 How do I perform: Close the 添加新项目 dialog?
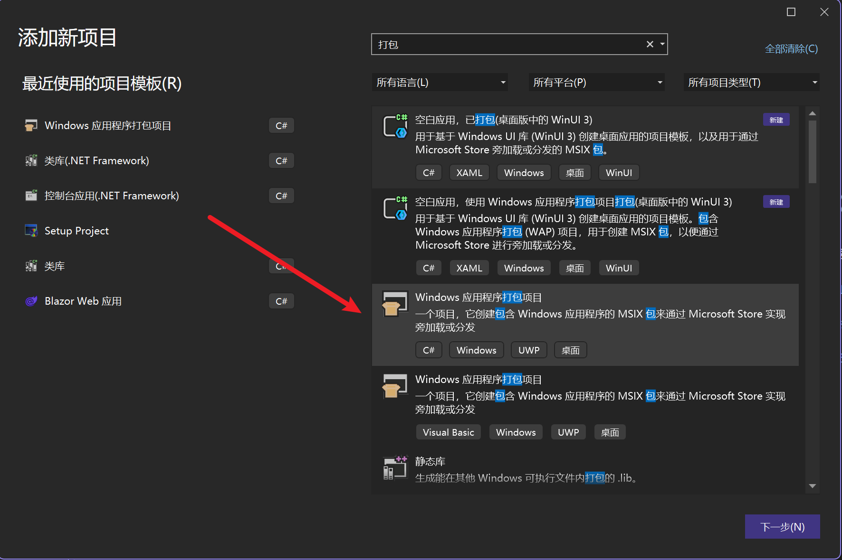click(x=824, y=12)
